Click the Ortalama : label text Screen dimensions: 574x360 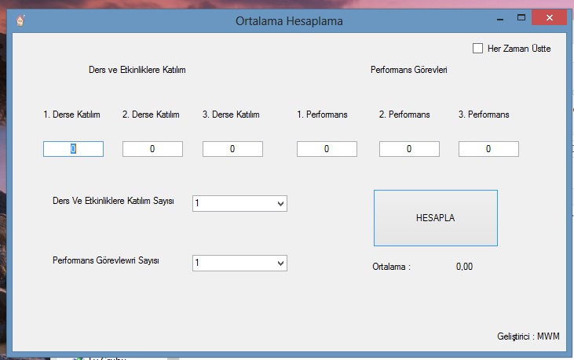[x=391, y=267]
